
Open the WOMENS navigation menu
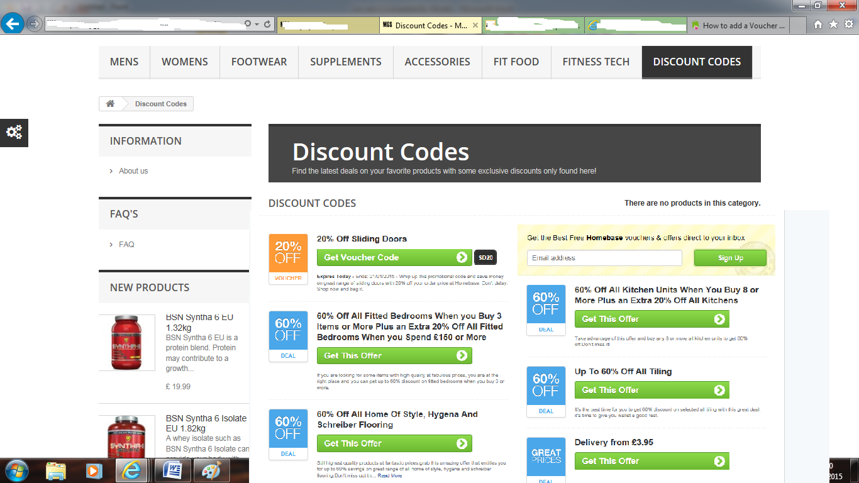coord(185,62)
